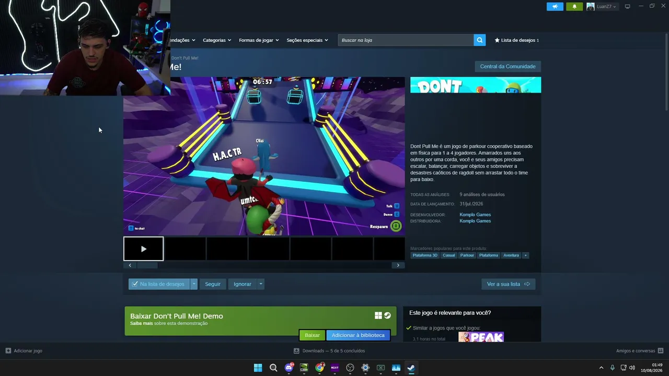Click the Seguir button
The height and width of the screenshot is (376, 669).
[213, 284]
